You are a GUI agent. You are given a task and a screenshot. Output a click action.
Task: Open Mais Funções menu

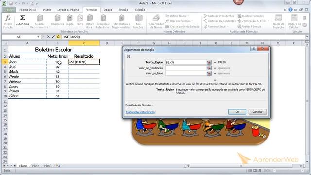[x=138, y=21]
